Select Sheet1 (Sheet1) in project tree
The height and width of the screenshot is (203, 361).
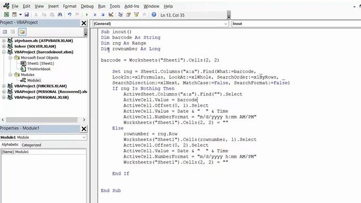(41, 63)
